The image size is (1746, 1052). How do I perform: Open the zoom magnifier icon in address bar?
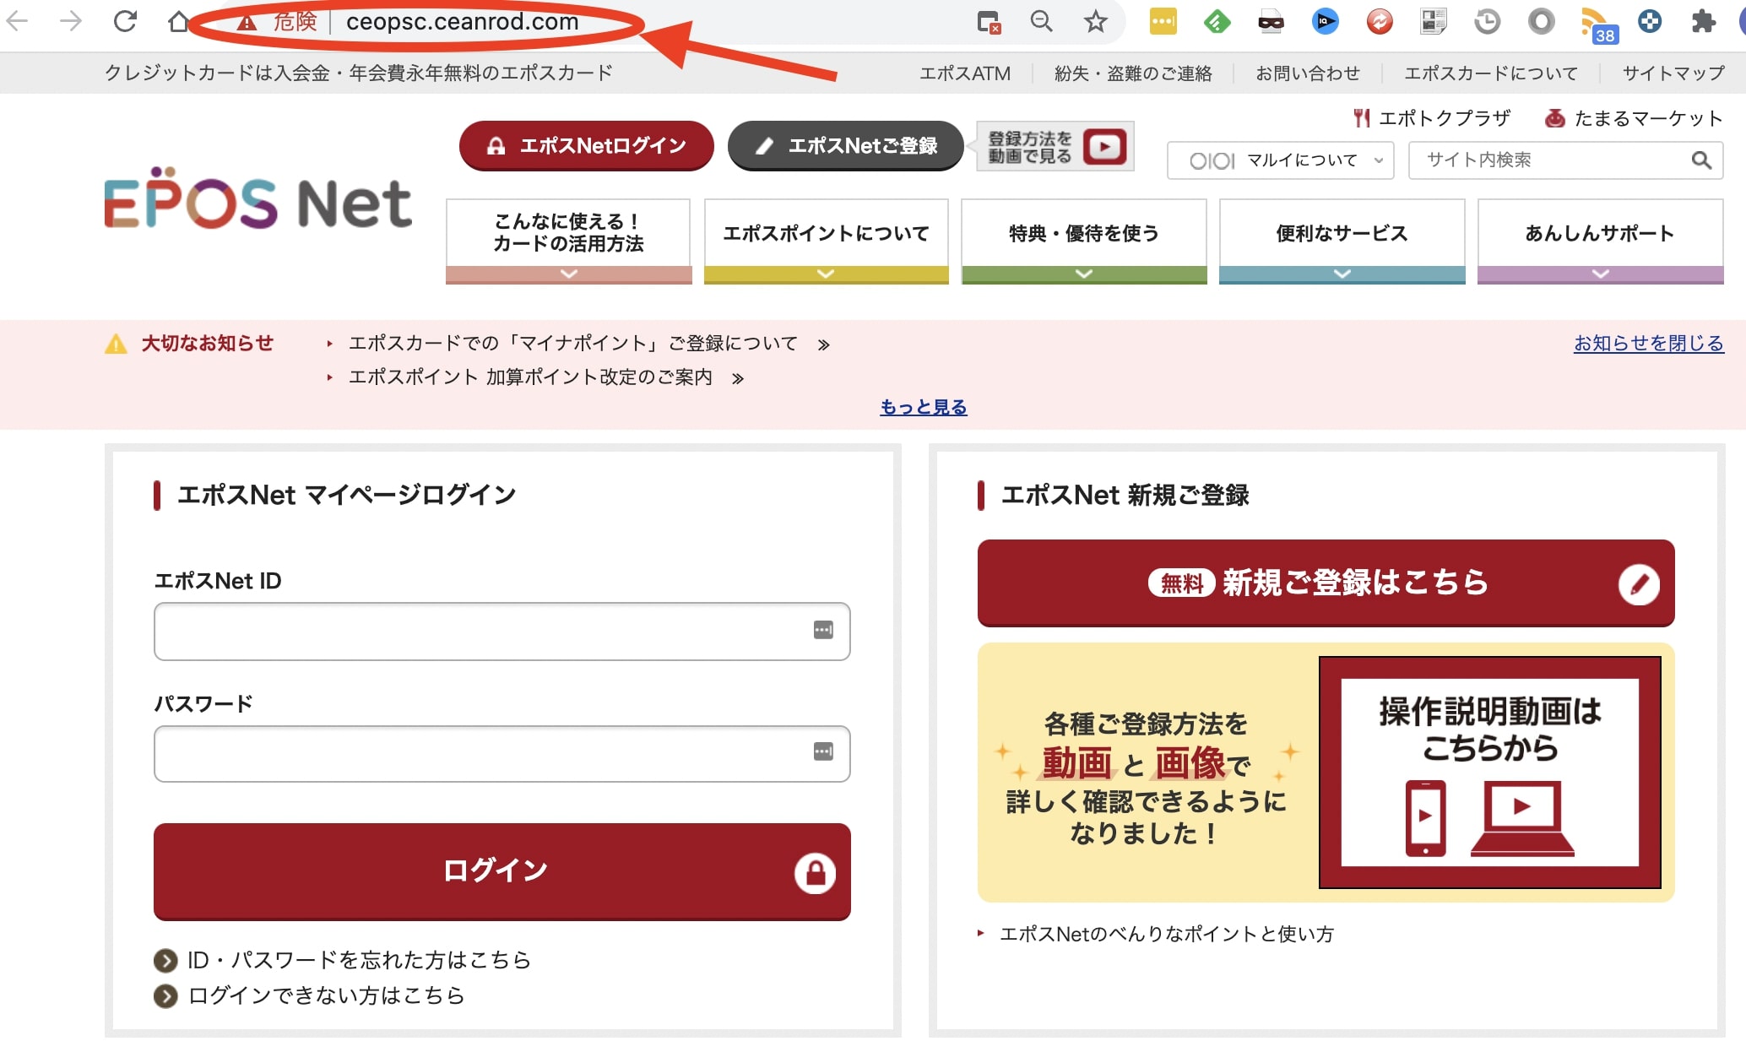(1042, 21)
